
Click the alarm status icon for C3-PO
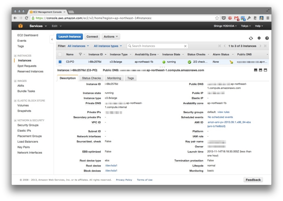[x=231, y=62]
